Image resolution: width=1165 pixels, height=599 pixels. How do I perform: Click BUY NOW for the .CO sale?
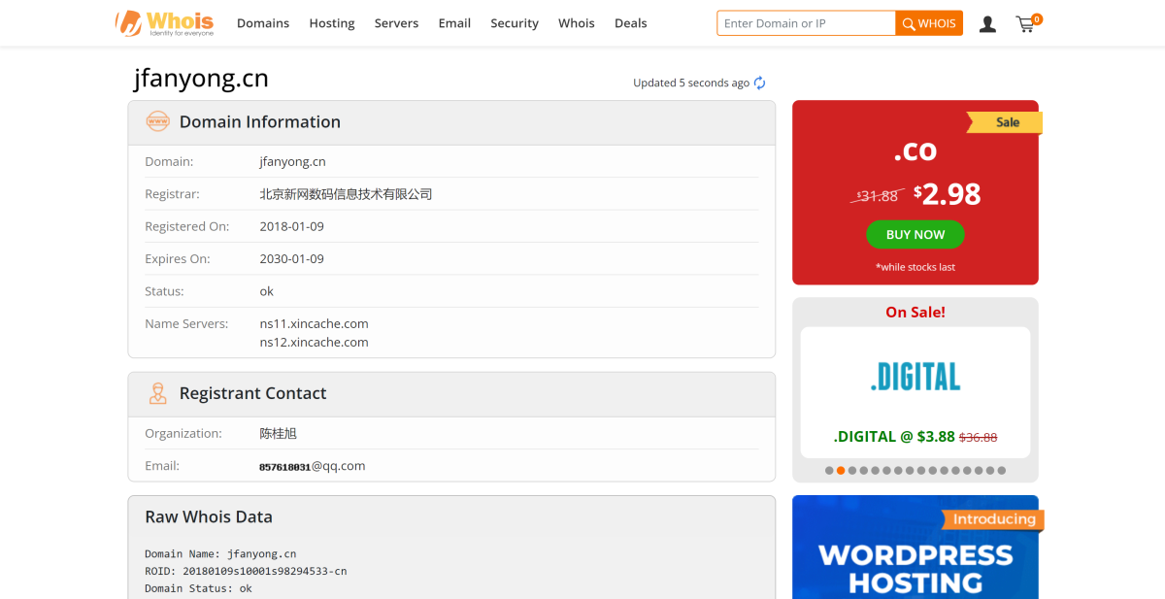click(915, 234)
